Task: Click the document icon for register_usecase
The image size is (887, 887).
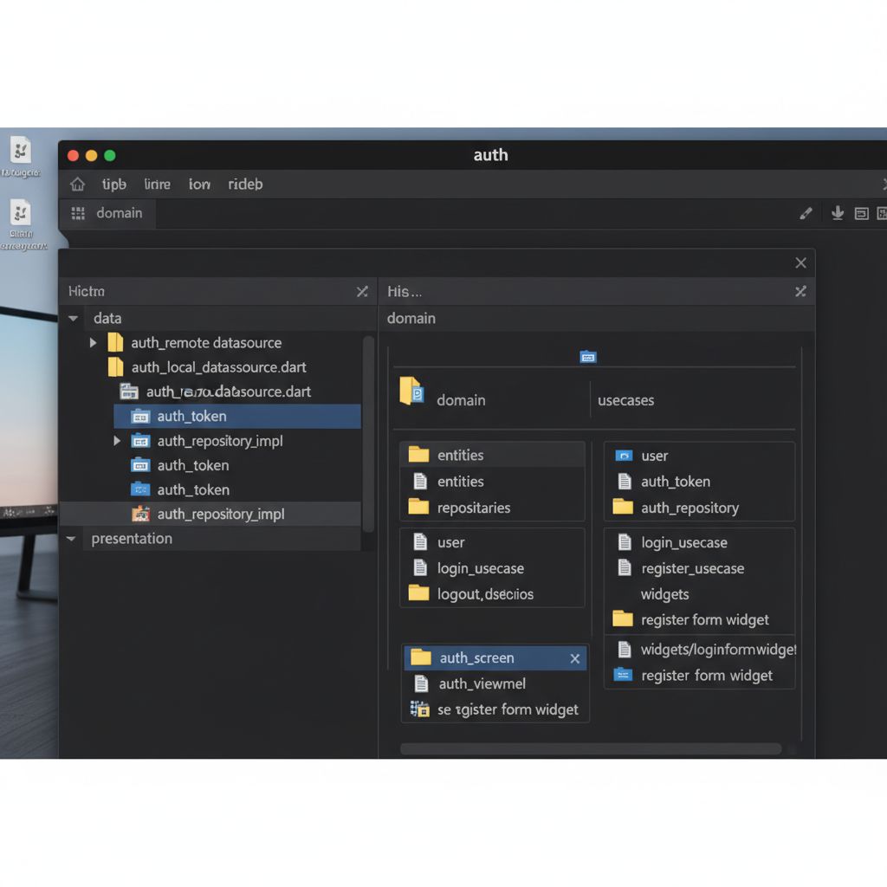Action: [625, 567]
